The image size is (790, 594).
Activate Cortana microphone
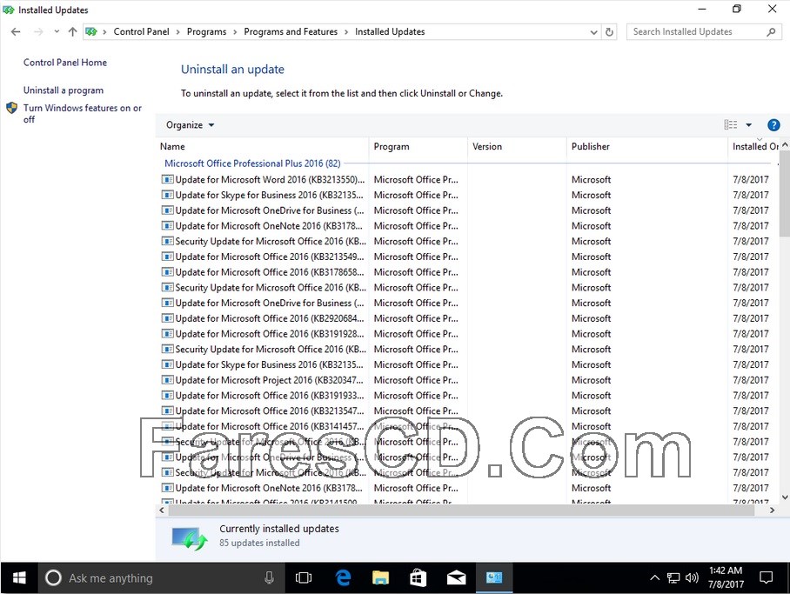click(270, 577)
